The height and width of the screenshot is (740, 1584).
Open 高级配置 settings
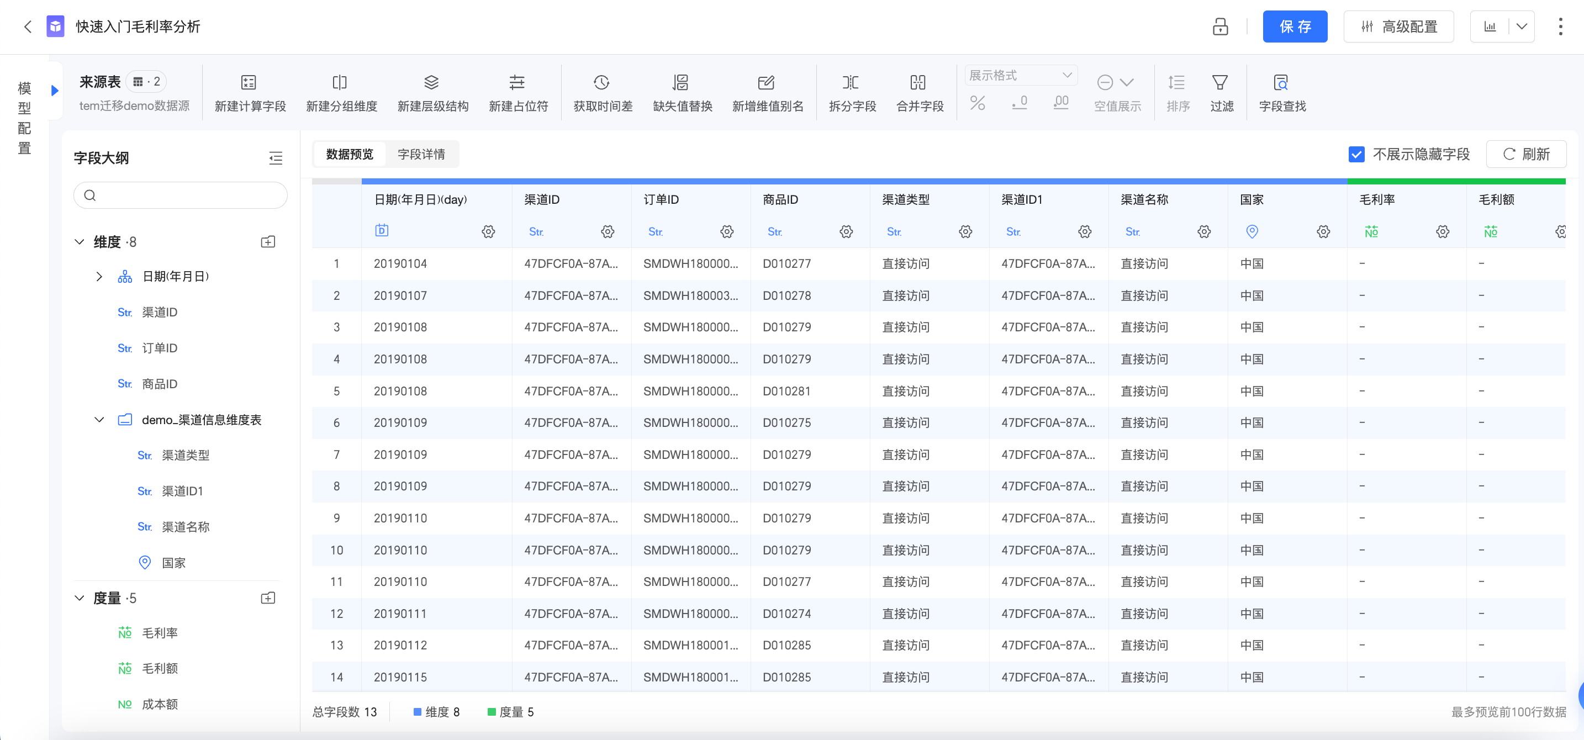1398,27
